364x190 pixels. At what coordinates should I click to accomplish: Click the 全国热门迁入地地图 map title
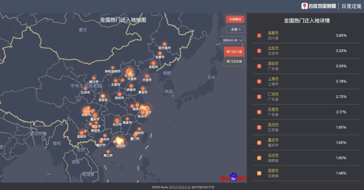coord(123,20)
